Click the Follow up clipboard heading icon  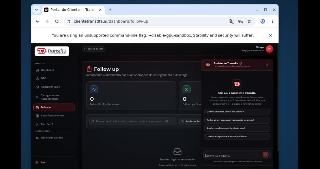point(89,69)
